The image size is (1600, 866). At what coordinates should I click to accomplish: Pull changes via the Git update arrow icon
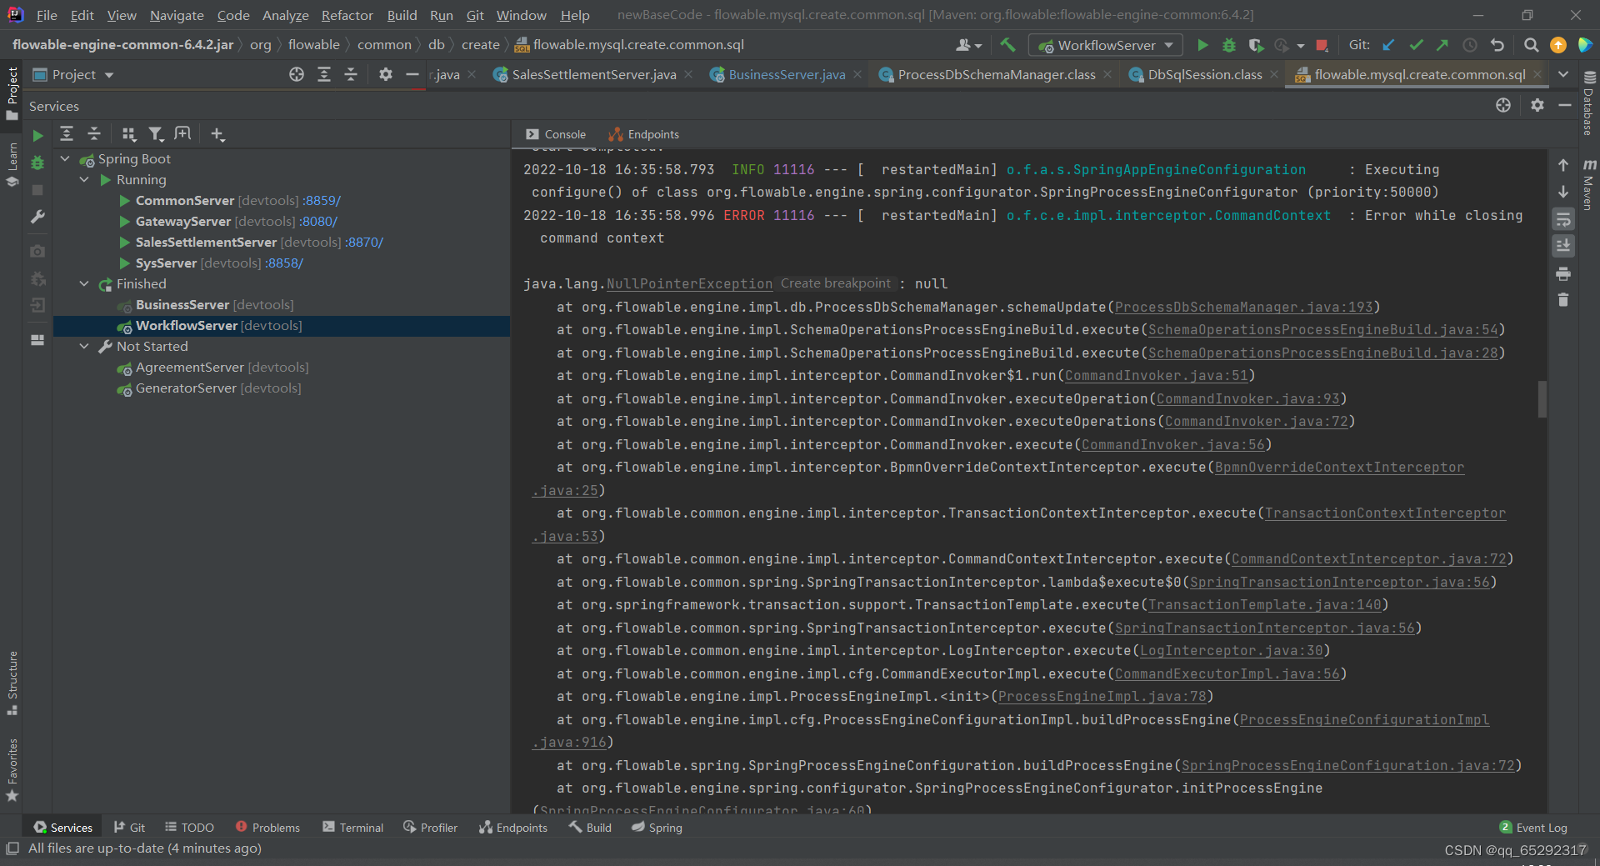click(1387, 45)
